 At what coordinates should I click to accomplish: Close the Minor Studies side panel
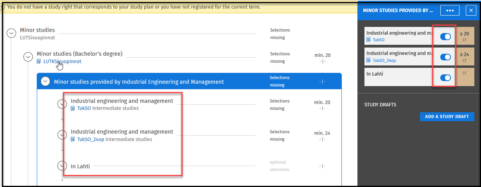click(470, 11)
